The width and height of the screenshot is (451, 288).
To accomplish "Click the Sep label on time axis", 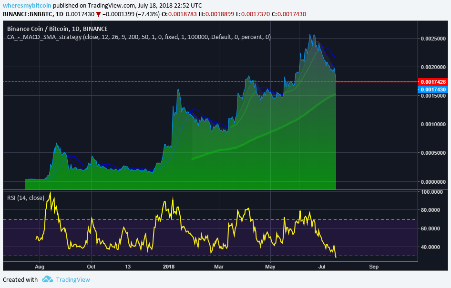I will pos(374,267).
